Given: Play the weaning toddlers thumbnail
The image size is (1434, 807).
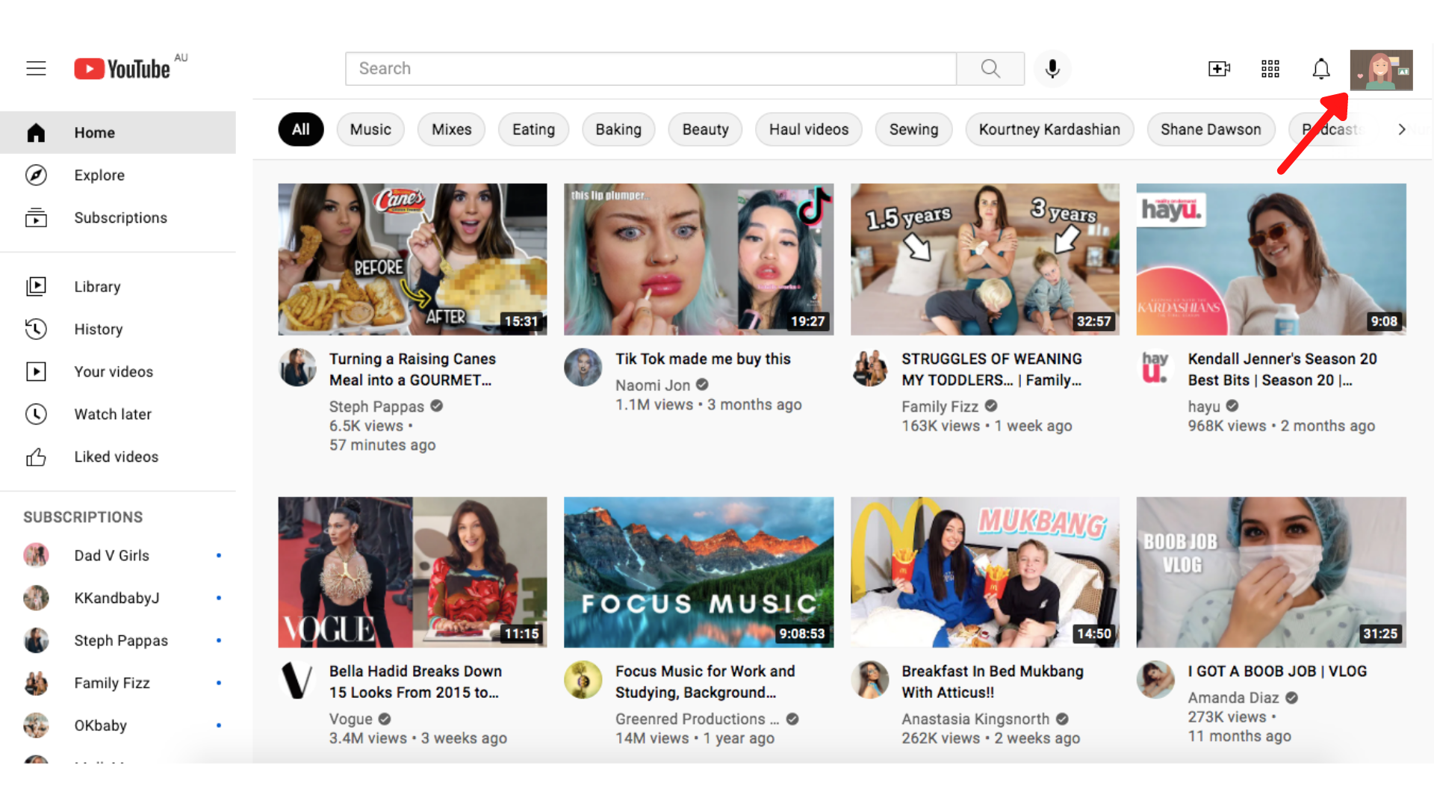Looking at the screenshot, I should pos(984,259).
